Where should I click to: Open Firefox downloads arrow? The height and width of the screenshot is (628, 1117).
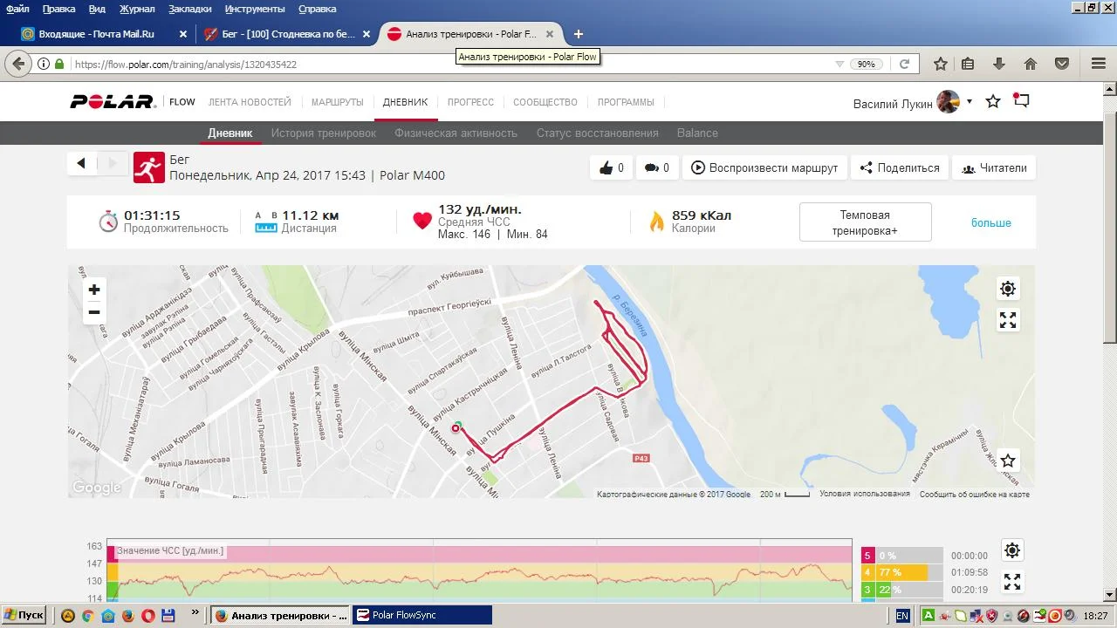tap(999, 64)
